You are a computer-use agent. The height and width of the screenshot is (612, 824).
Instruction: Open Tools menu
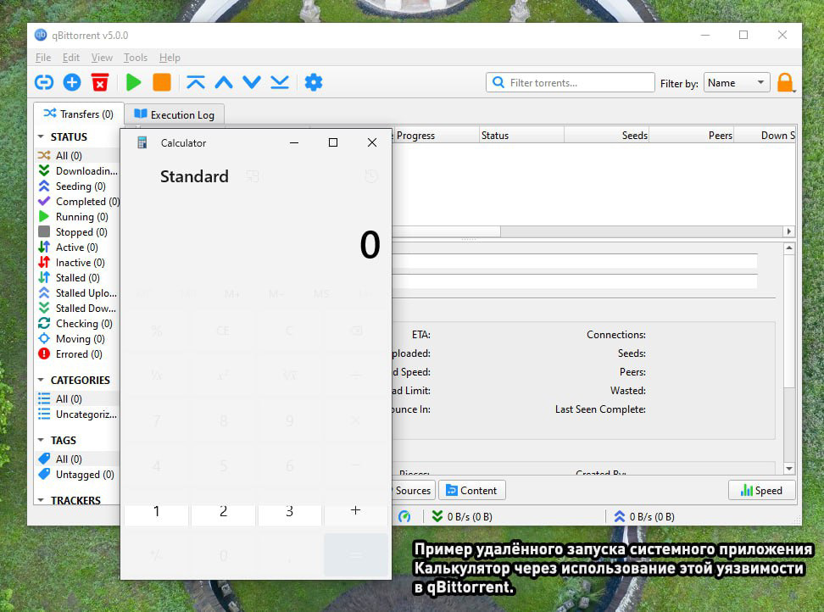136,58
